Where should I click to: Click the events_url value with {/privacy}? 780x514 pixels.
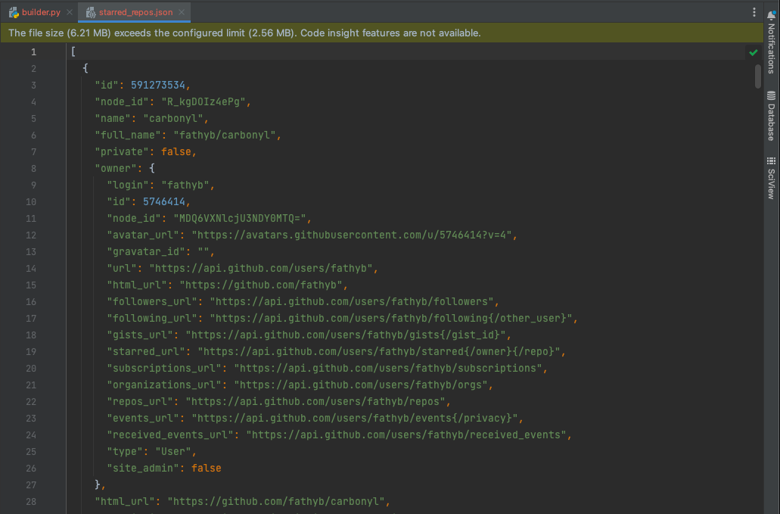click(355, 419)
